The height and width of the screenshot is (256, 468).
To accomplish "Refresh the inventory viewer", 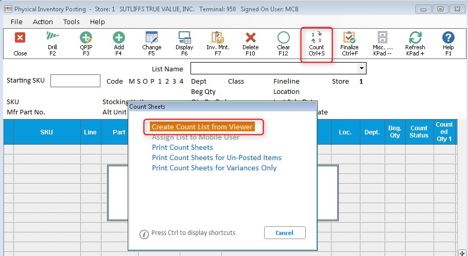I will [415, 43].
